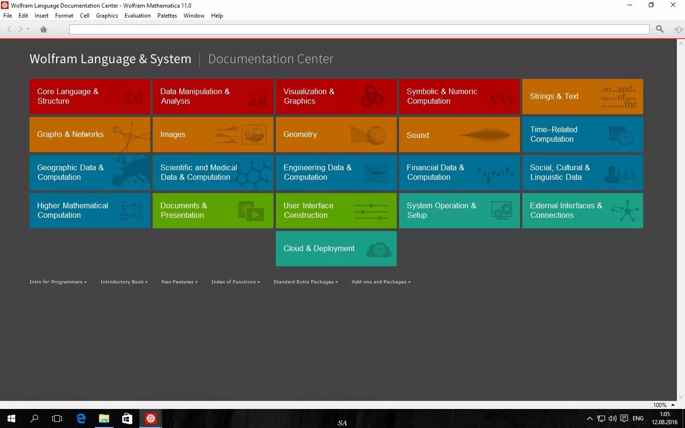The width and height of the screenshot is (685, 428).
Task: Open Windows Store from the taskbar
Action: (127, 418)
